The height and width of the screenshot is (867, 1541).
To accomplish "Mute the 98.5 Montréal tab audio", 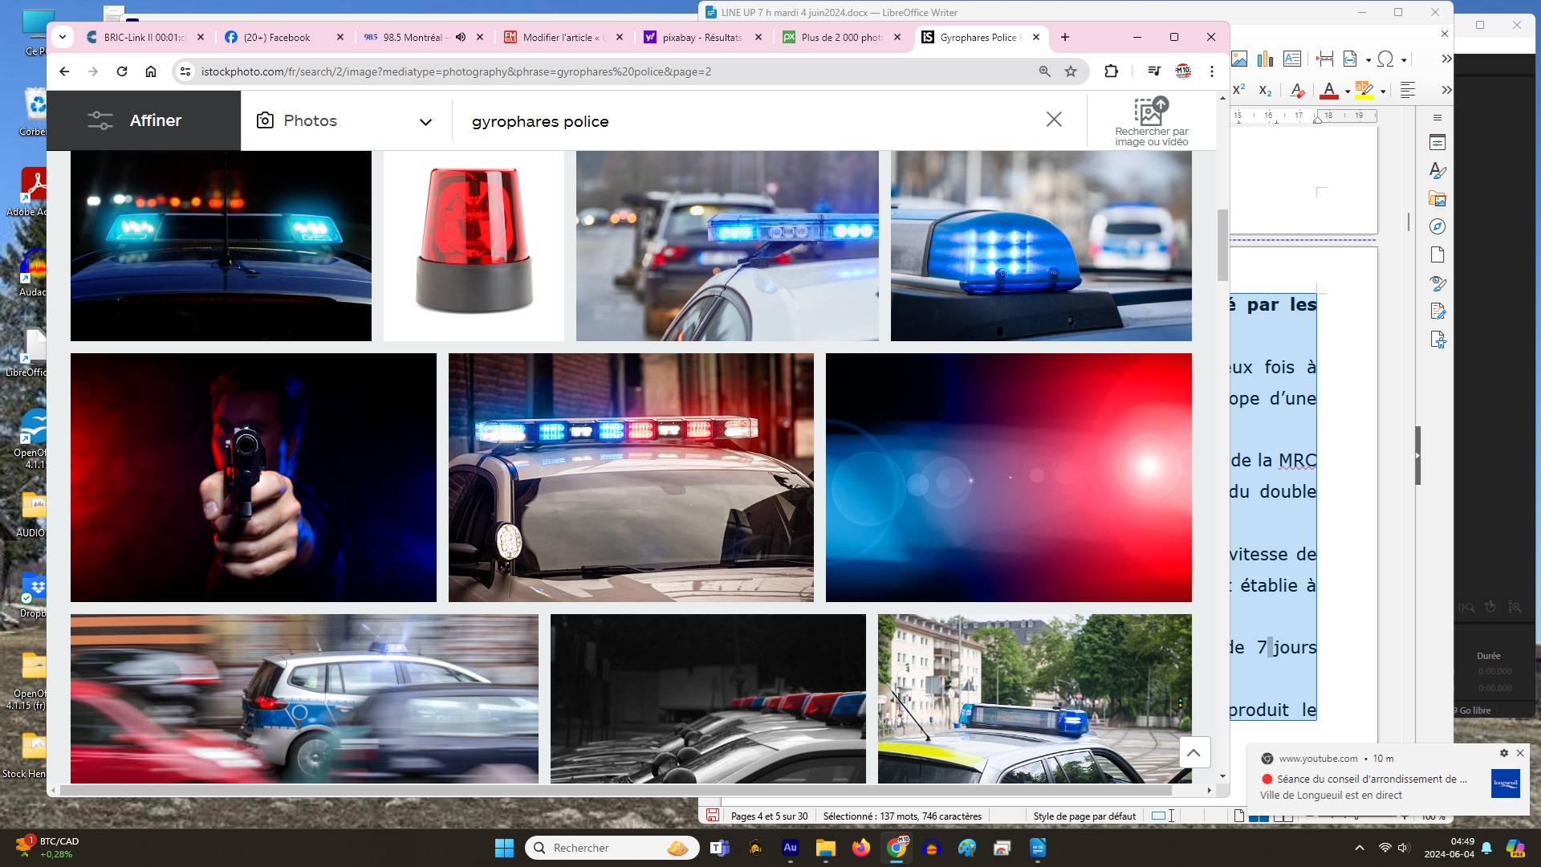I will click(461, 37).
